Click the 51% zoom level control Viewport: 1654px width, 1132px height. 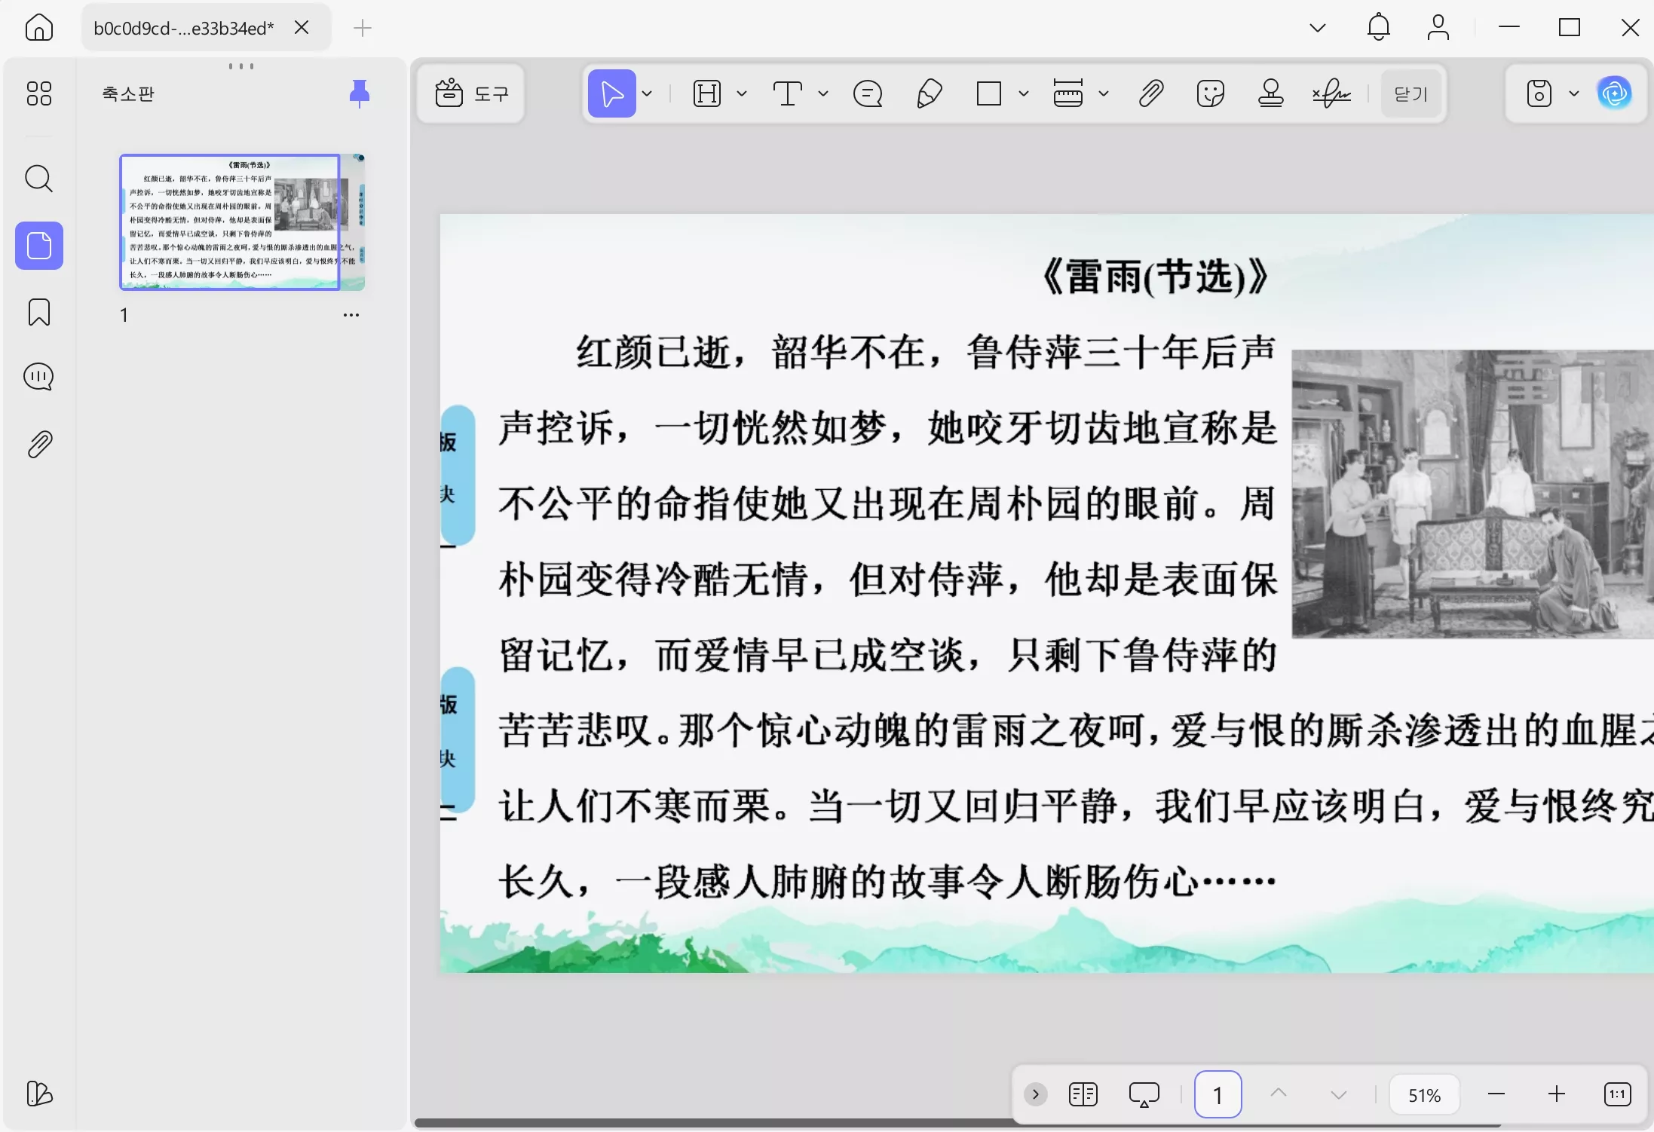1423,1094
